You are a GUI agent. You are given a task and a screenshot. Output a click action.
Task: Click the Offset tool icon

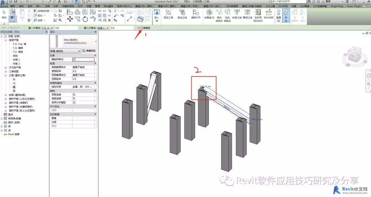[x=77, y=12]
